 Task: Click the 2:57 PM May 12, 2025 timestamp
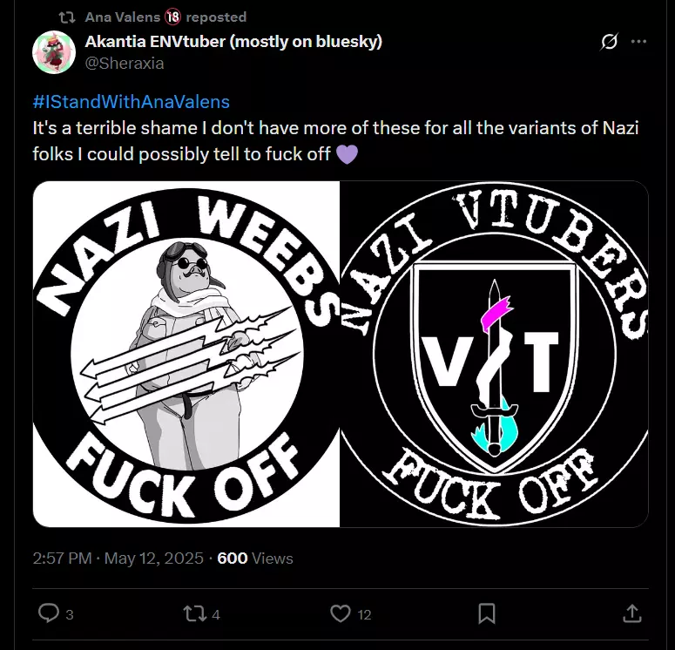(x=118, y=559)
